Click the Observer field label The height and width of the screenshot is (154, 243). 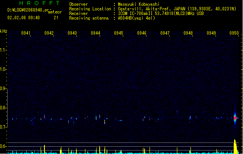78,4
